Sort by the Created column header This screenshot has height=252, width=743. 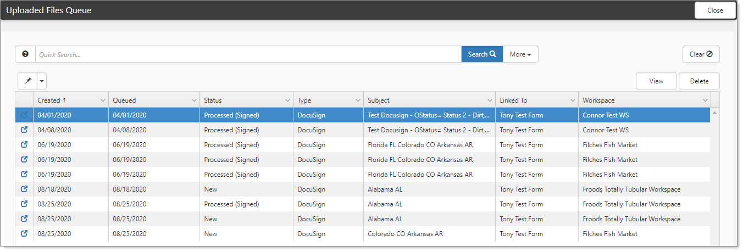(49, 100)
